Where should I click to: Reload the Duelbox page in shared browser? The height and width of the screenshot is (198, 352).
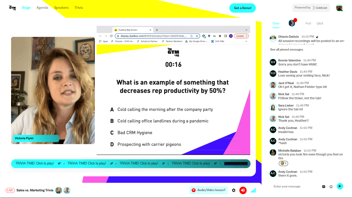point(111,36)
